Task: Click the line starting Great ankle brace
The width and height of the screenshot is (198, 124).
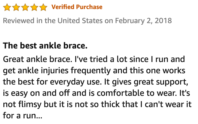Action: click(x=94, y=59)
